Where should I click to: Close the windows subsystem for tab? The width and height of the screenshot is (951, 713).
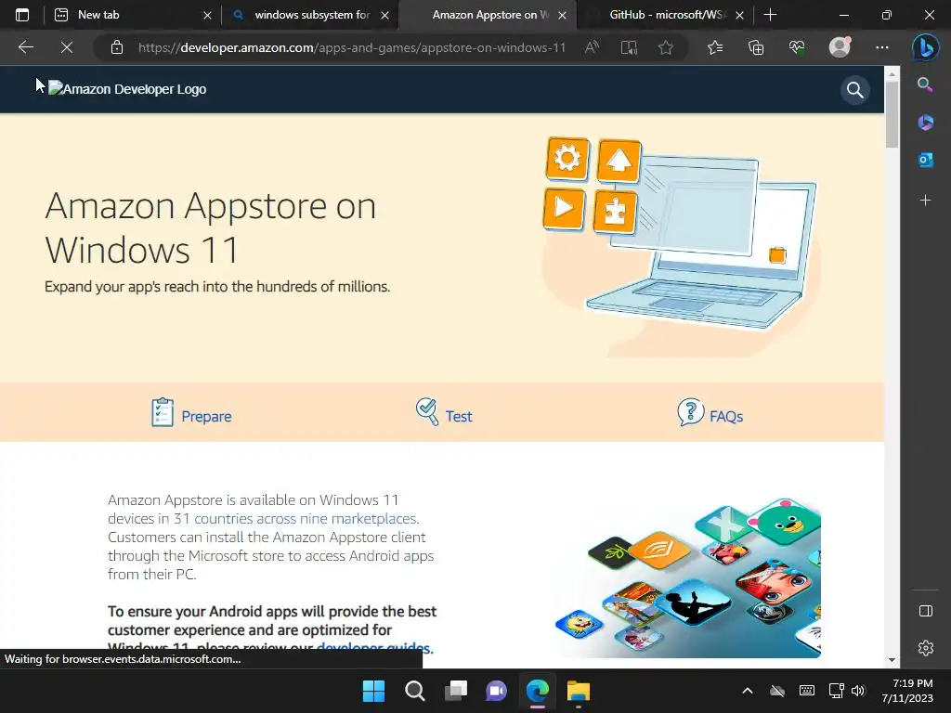click(385, 15)
